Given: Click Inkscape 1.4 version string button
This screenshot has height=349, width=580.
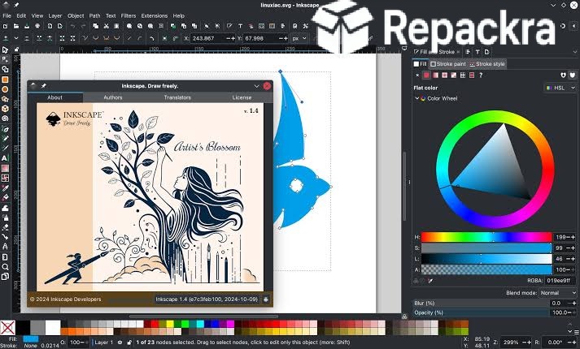Looking at the screenshot, I should 207,299.
